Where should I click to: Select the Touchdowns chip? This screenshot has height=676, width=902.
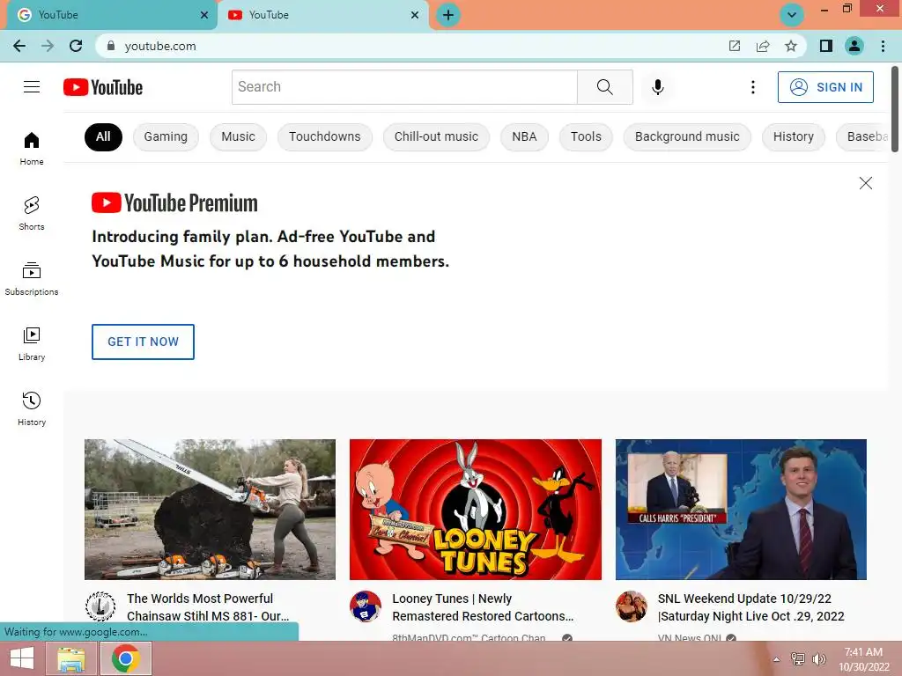(324, 136)
